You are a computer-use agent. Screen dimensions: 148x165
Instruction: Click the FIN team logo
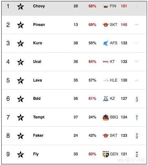106,6
